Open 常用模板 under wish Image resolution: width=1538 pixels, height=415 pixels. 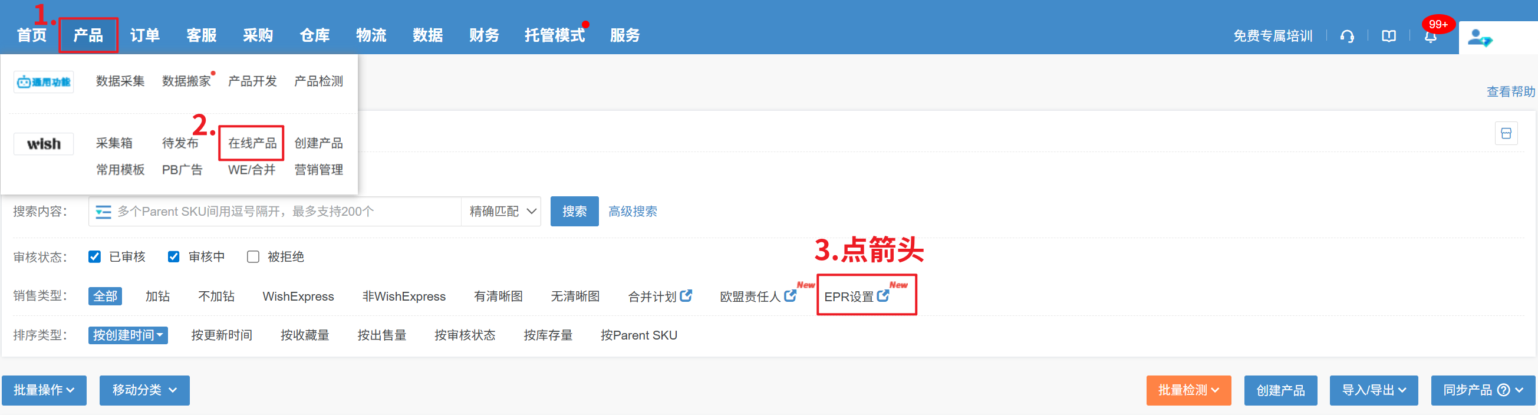tap(120, 170)
